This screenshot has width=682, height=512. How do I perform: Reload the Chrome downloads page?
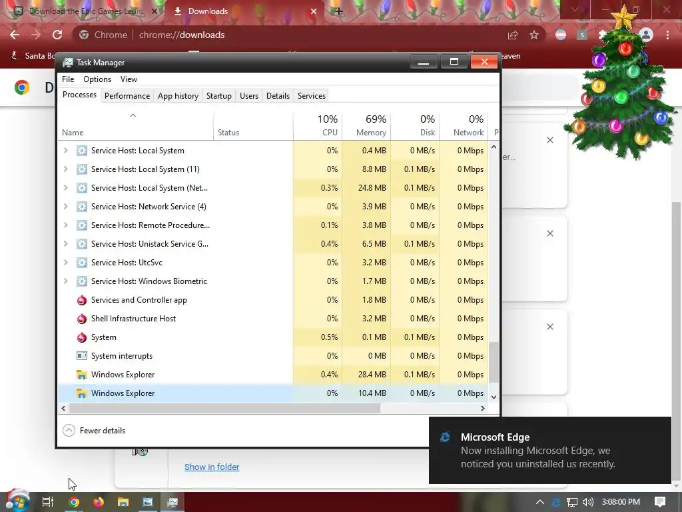[57, 35]
